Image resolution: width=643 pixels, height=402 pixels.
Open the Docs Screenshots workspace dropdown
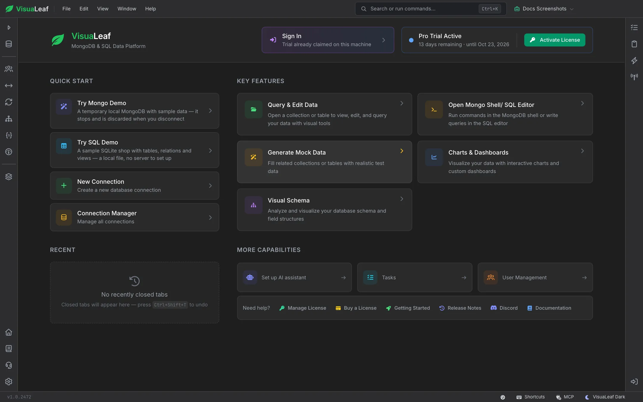(544, 9)
